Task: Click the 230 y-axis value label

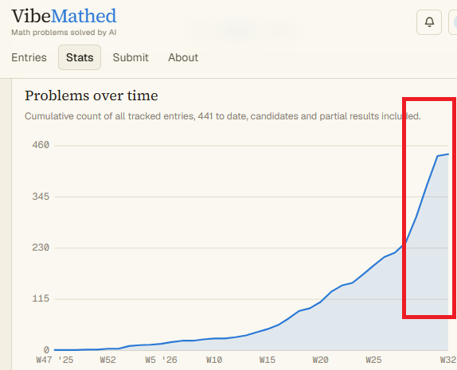Action: (x=41, y=247)
